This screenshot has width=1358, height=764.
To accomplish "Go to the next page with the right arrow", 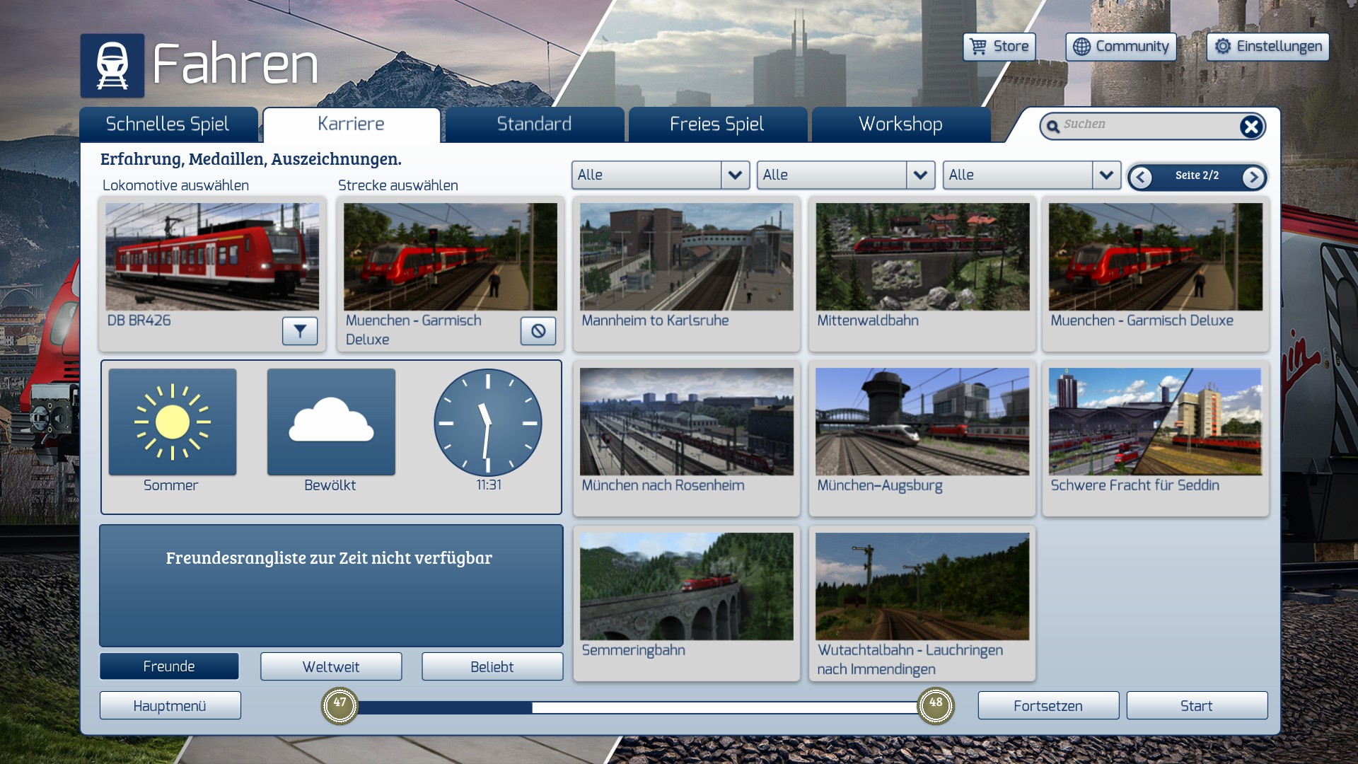I will (1253, 178).
